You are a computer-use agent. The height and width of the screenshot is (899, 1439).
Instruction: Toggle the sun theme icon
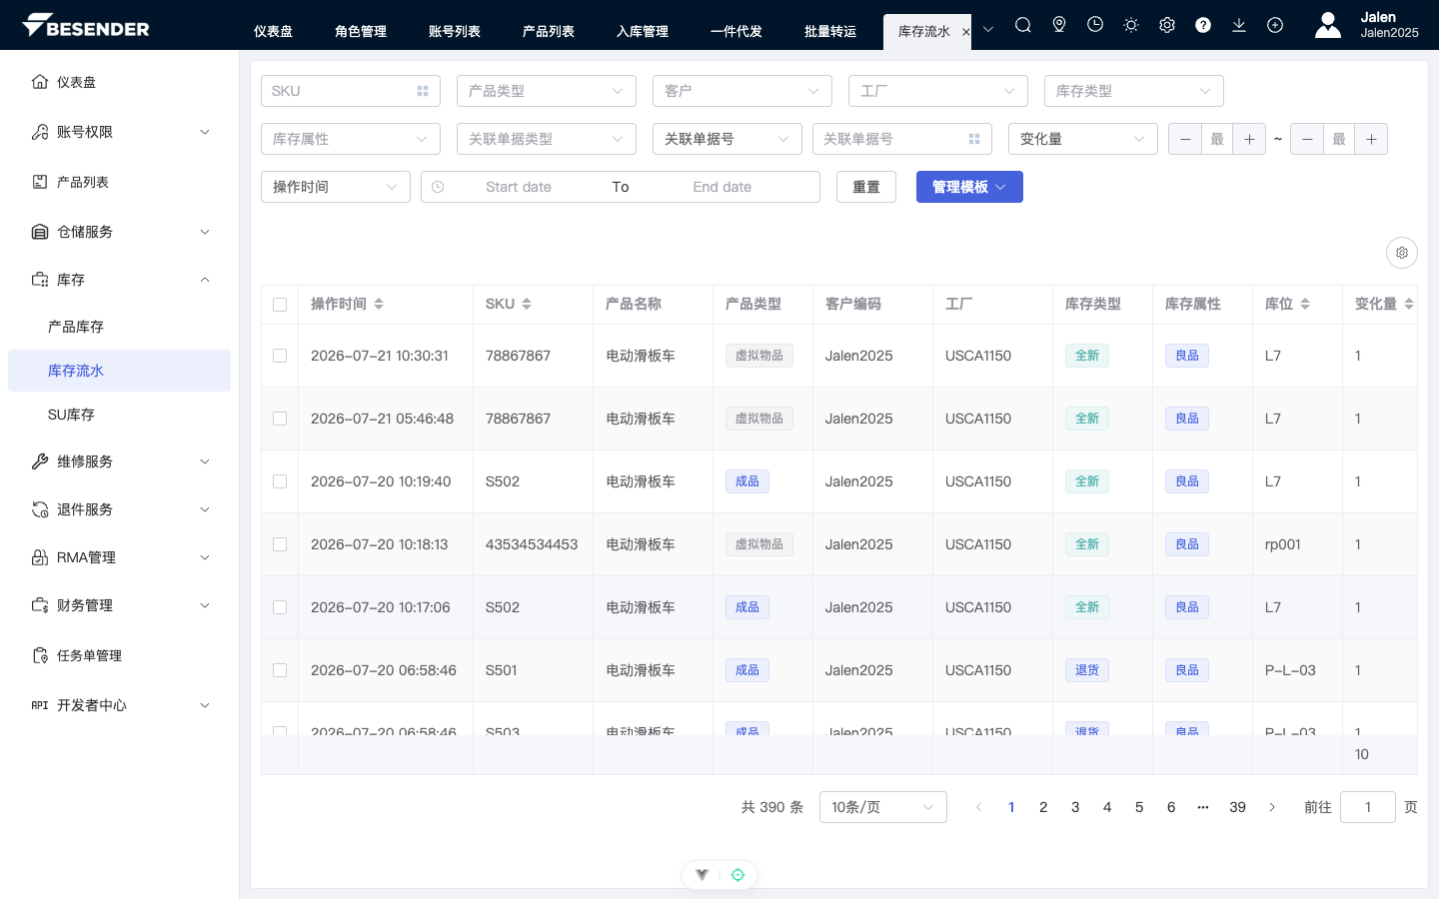[1131, 25]
